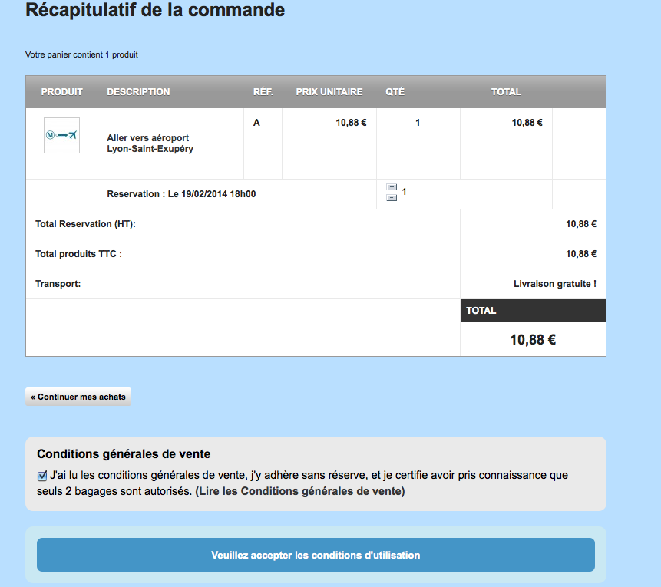The height and width of the screenshot is (587, 661).
Task: Click the TOTAL column header
Action: pos(506,92)
